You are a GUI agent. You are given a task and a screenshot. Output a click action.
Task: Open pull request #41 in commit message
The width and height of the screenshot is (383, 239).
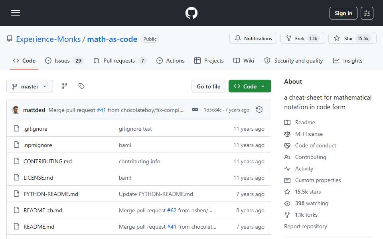pos(101,110)
